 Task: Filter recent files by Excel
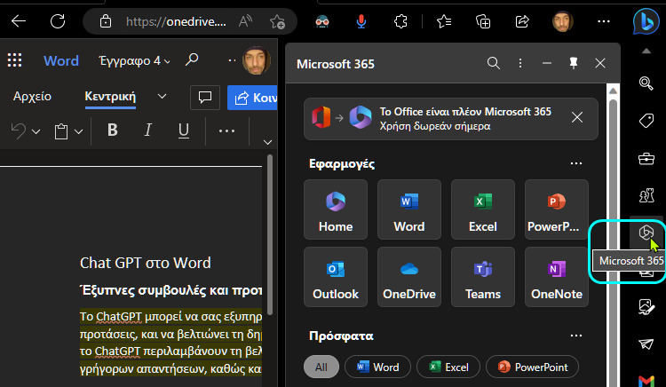(448, 367)
